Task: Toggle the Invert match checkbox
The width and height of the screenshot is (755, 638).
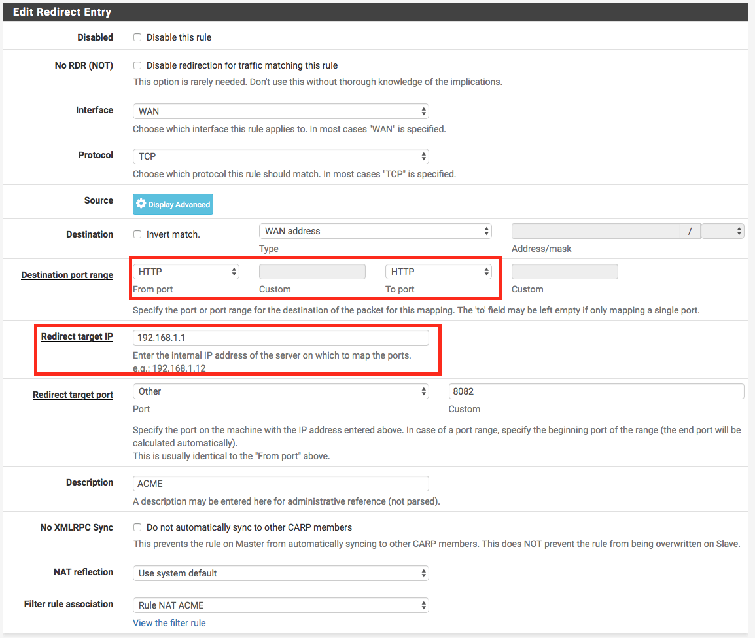Action: pyautogui.click(x=137, y=234)
